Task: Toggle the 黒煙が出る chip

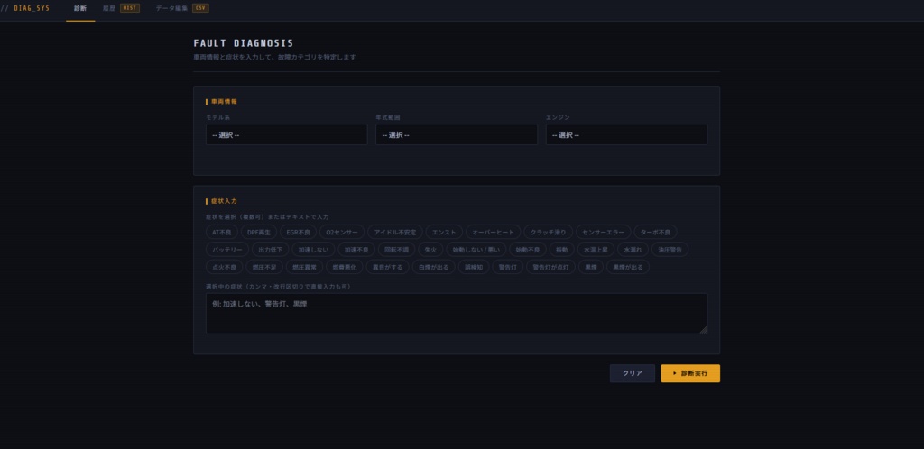Action: click(x=628, y=267)
